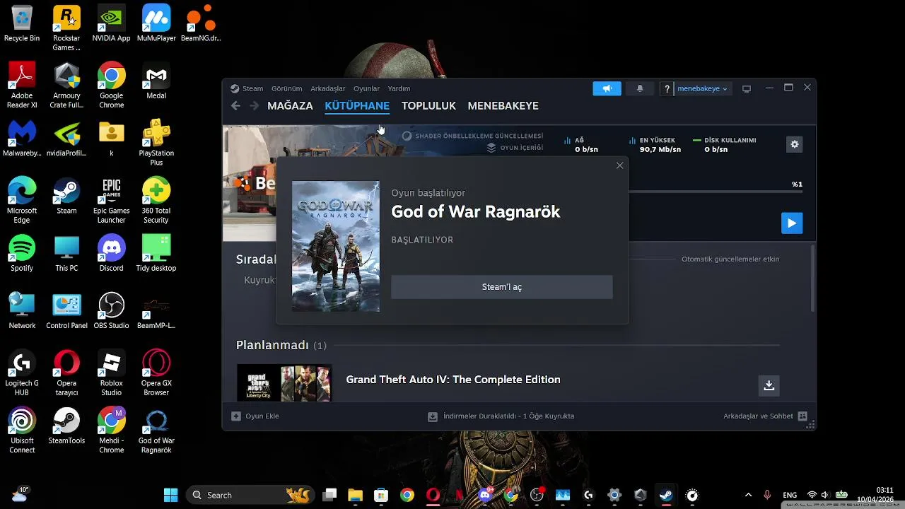This screenshot has width=905, height=509.
Task: Select the OBS Studio desktop icon
Action: click(111, 311)
